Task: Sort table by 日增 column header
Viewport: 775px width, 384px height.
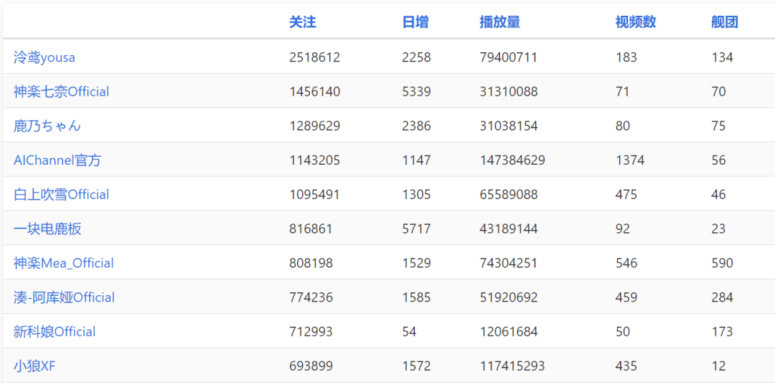Action: pos(415,22)
